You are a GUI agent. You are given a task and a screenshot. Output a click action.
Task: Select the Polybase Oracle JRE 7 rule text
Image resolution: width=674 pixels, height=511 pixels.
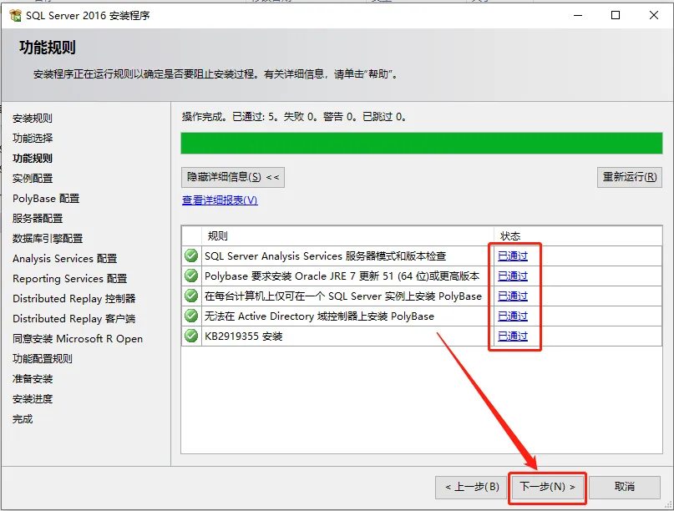click(x=342, y=276)
